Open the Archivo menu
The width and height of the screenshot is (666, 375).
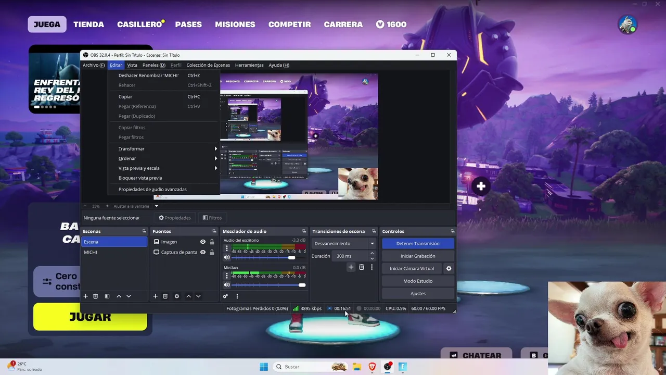pyautogui.click(x=94, y=65)
